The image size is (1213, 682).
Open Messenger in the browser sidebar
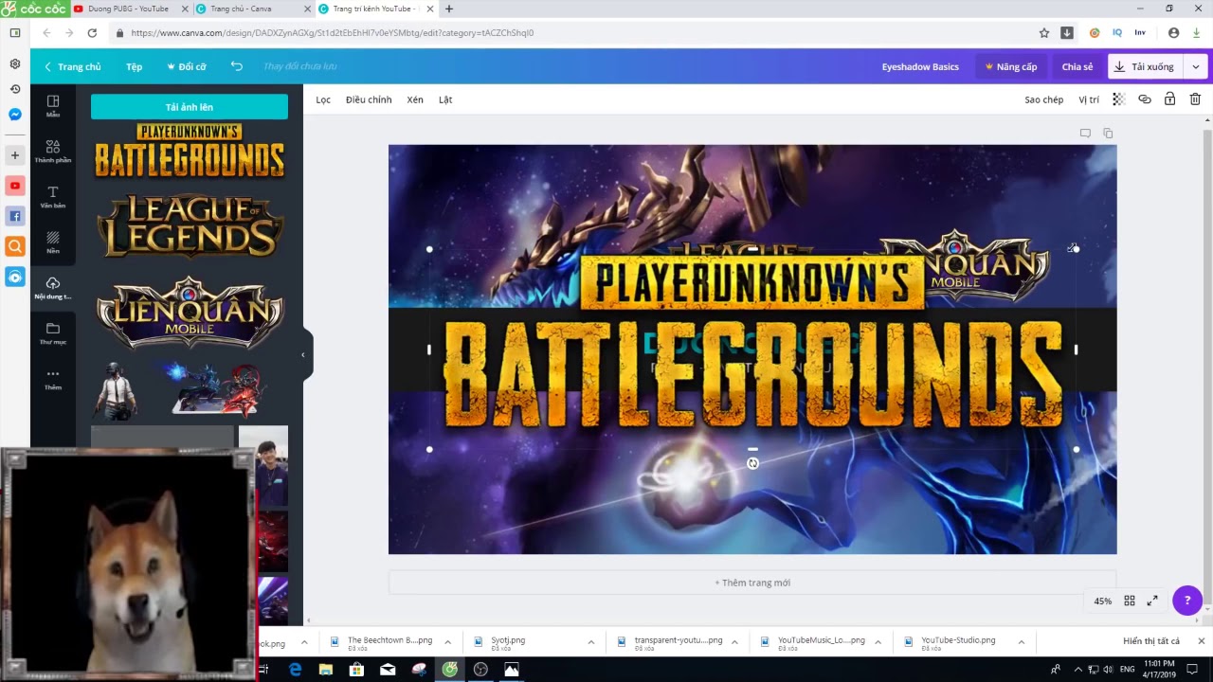(x=15, y=115)
